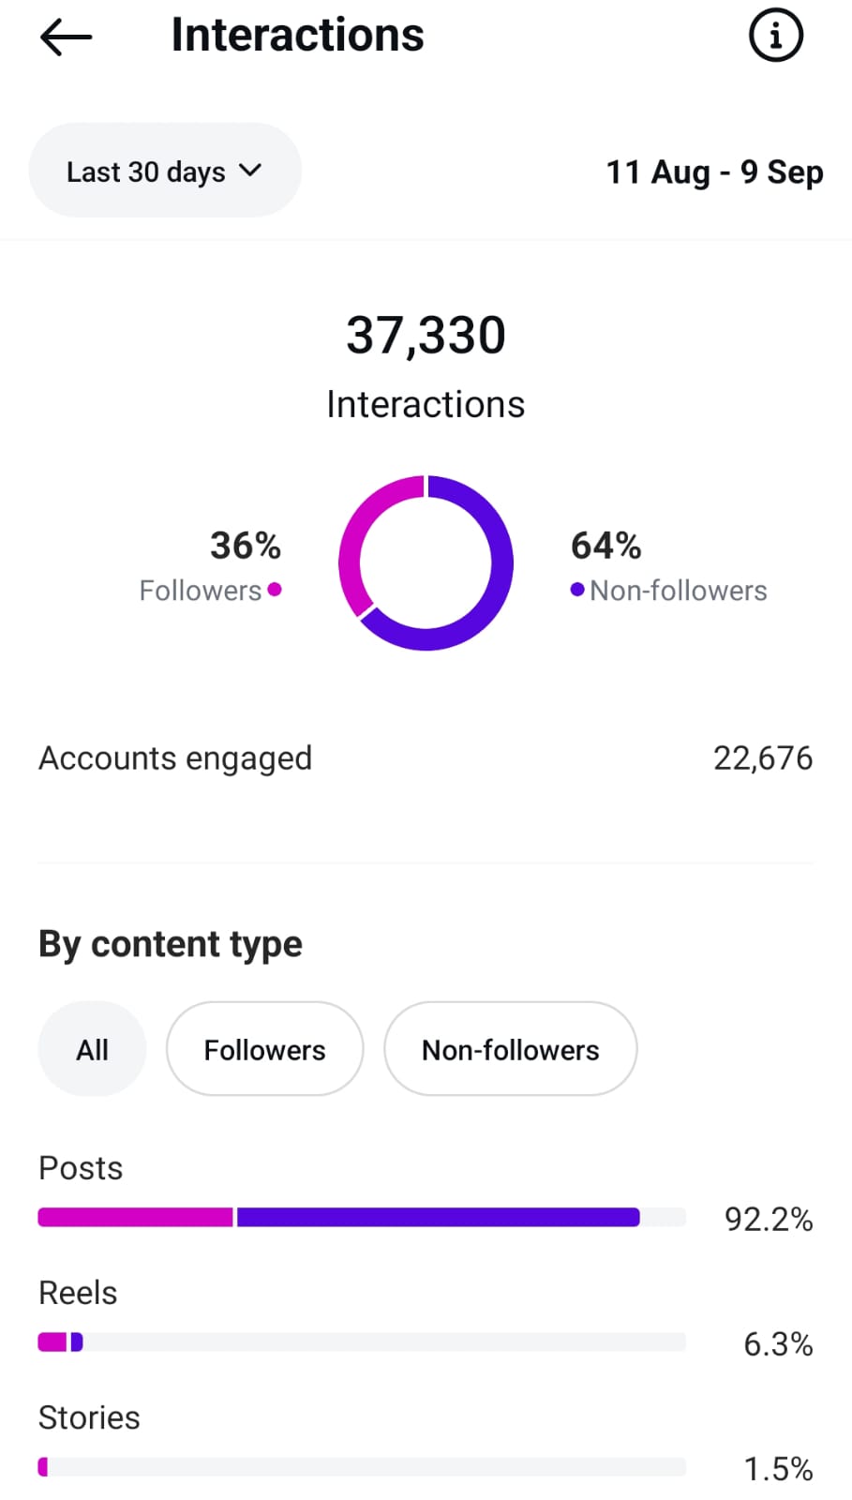Click the purple Non-followers legend dot
The image size is (852, 1500).
(577, 590)
